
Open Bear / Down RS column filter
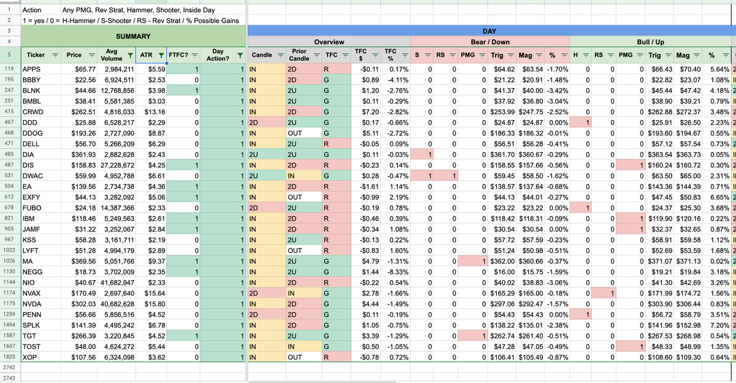coord(453,55)
